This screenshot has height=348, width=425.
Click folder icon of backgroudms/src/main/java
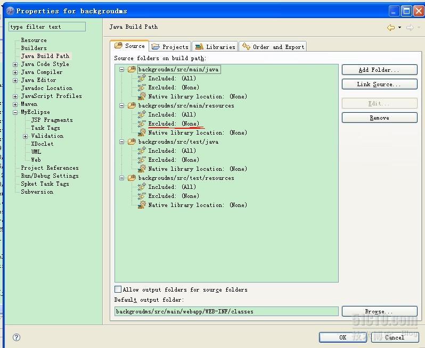132,69
